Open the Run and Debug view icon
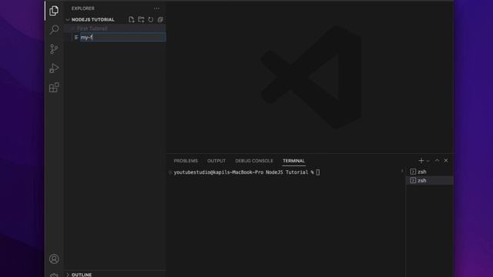 [54, 68]
